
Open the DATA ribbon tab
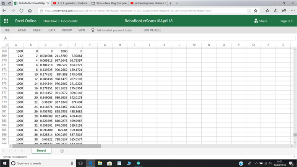[52, 30]
